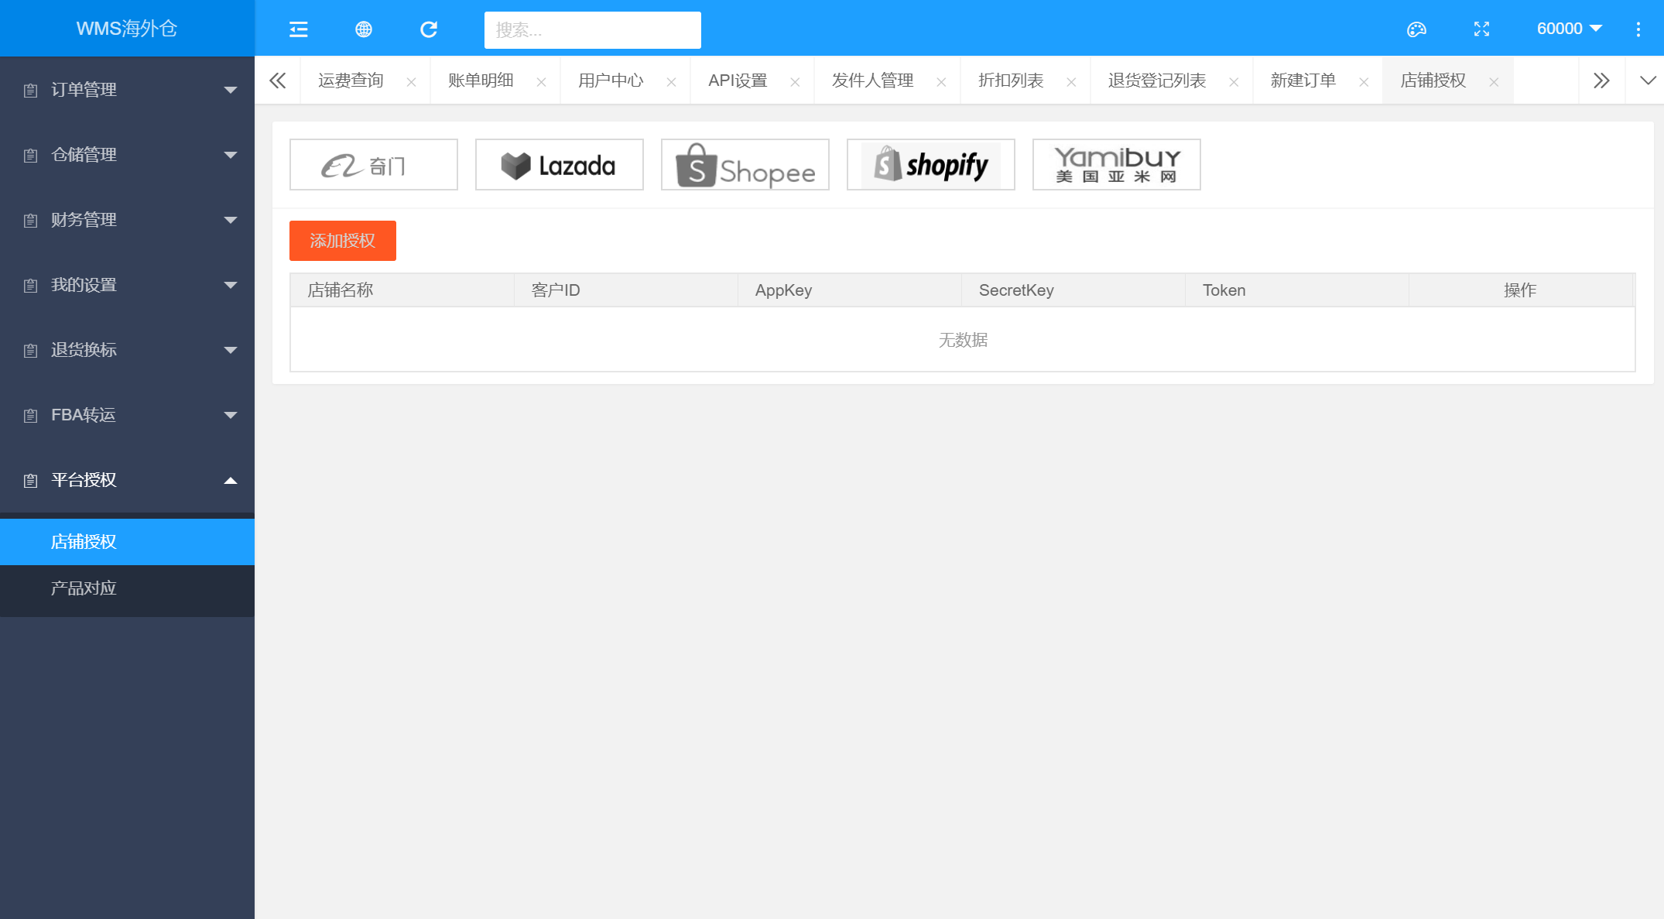Expand the 我的设置 menu
1664x919 pixels.
point(127,285)
